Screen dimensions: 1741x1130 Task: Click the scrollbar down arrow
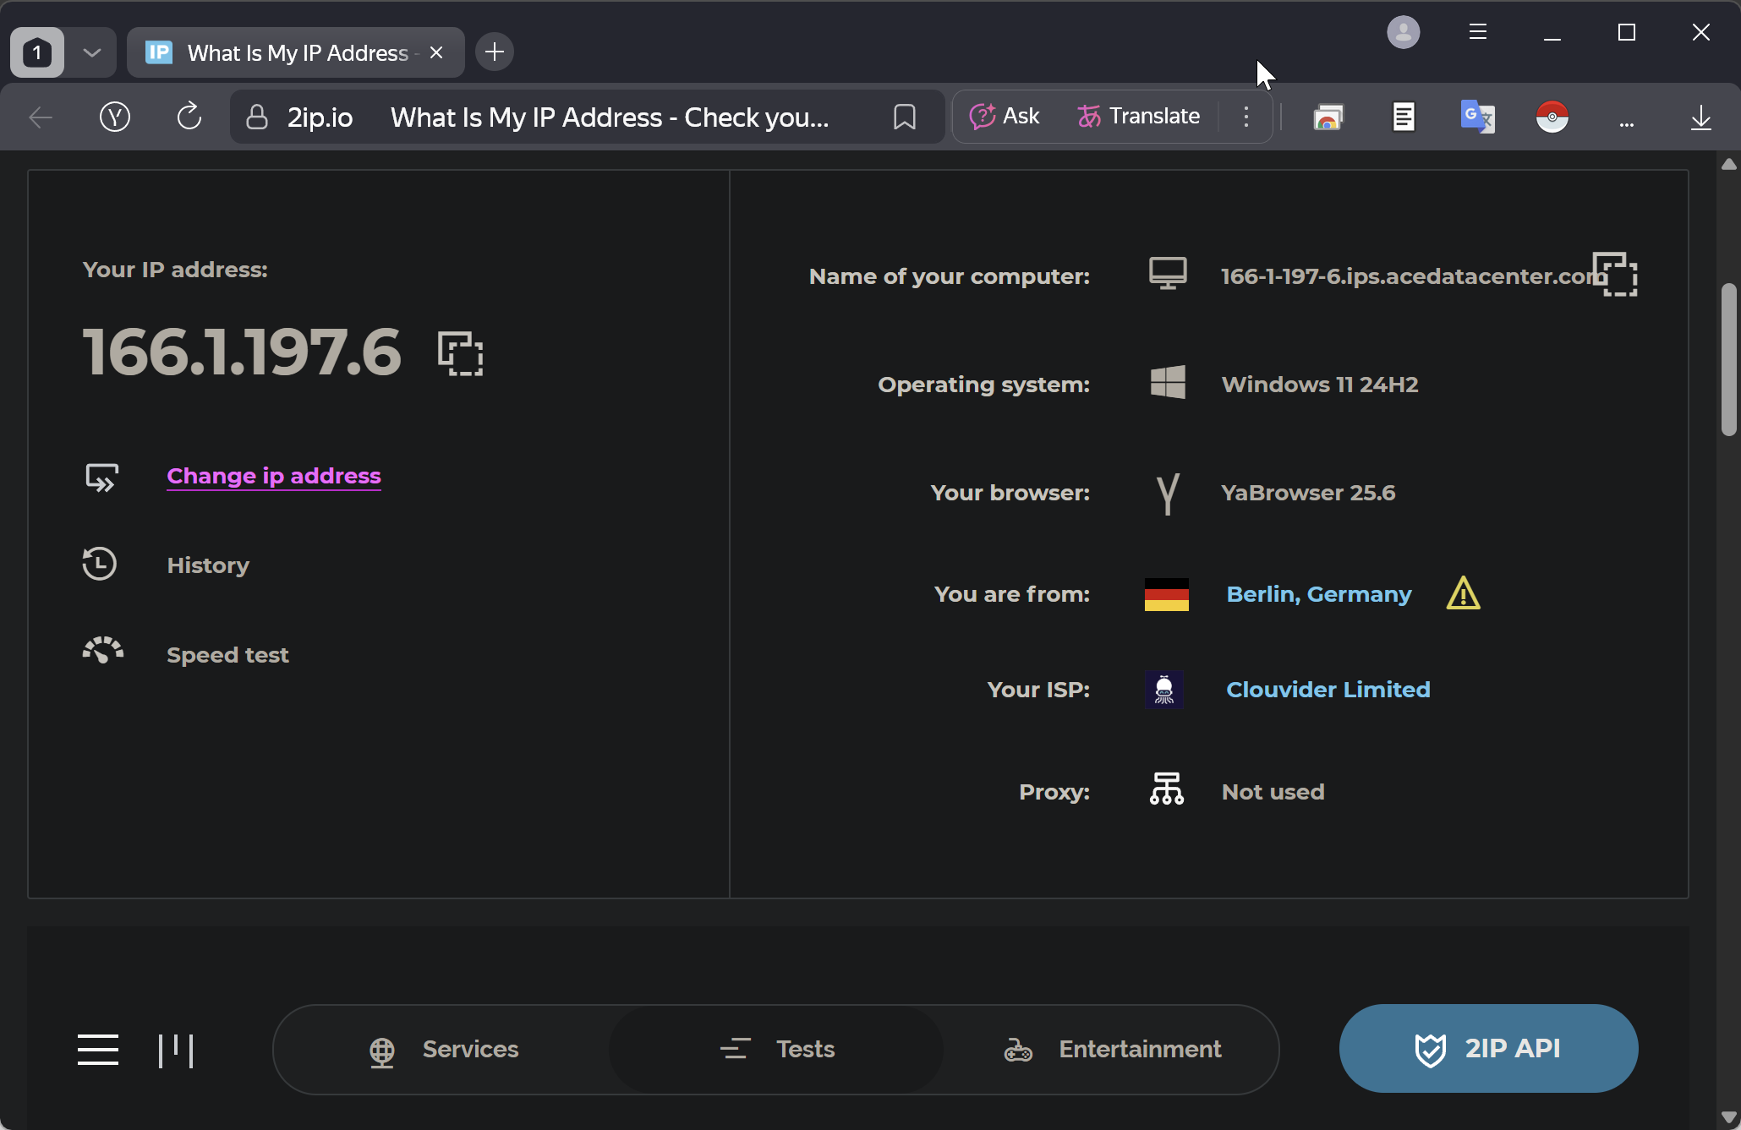tap(1729, 1117)
